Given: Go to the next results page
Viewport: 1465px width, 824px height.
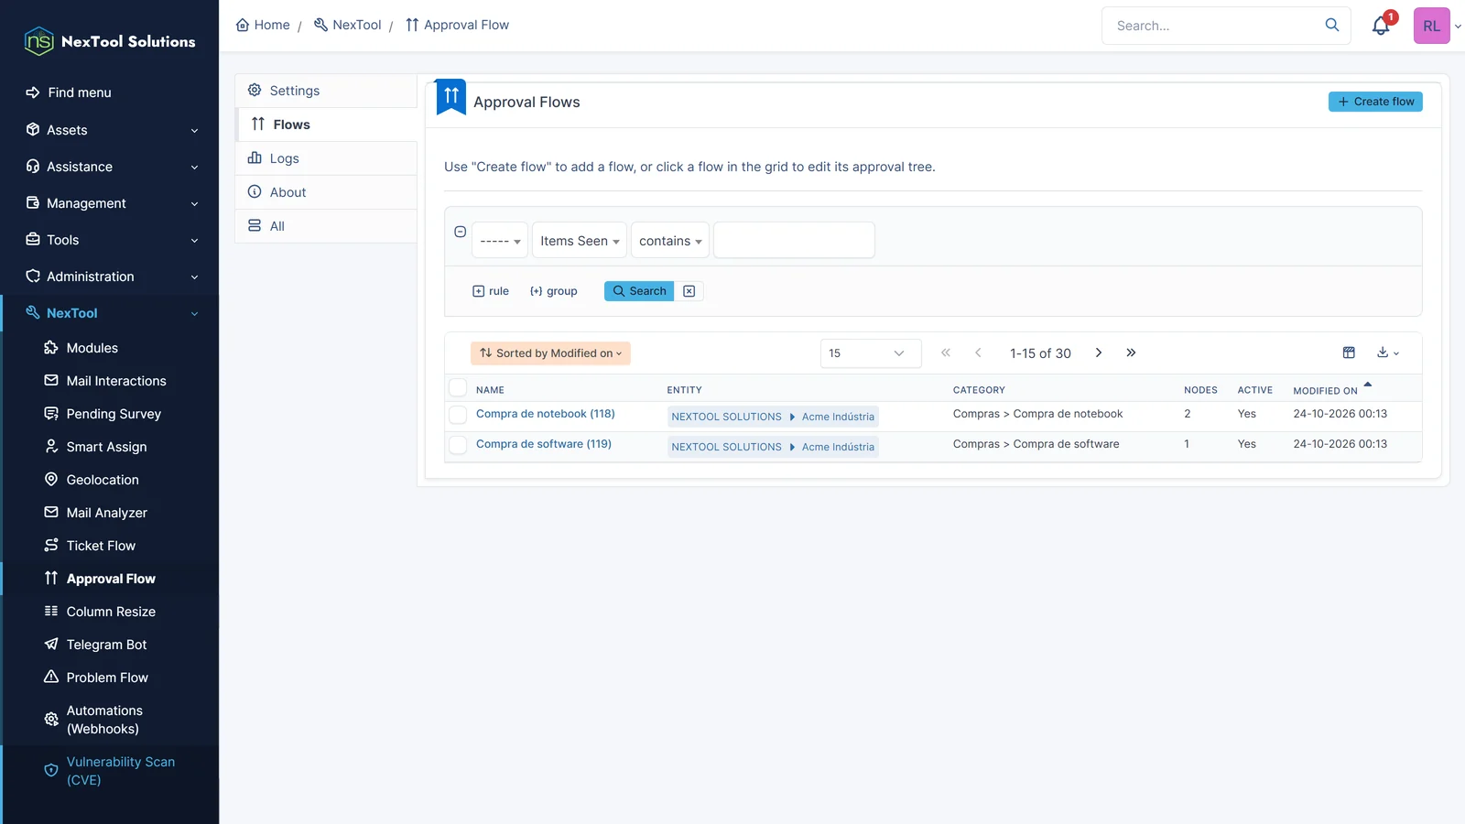Looking at the screenshot, I should coord(1099,352).
